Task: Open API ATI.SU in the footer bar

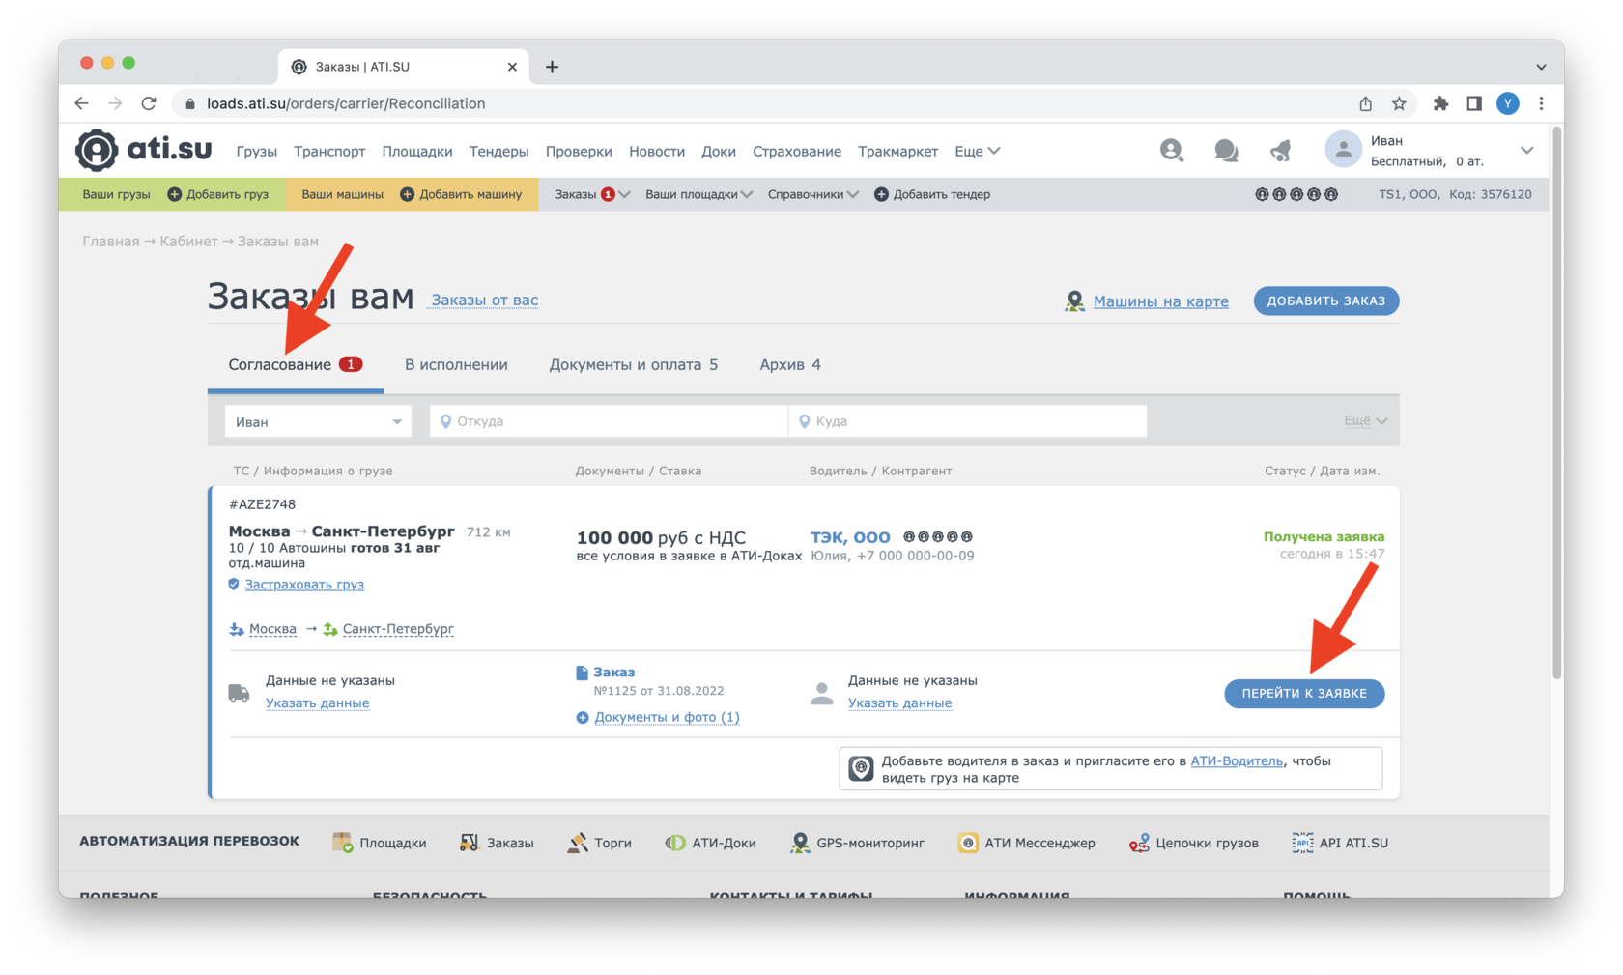Action: (x=1340, y=843)
